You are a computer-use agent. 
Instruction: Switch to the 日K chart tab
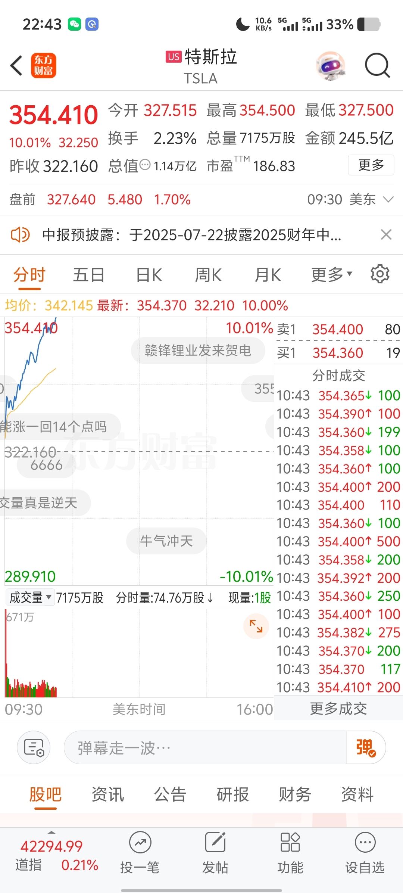click(149, 275)
